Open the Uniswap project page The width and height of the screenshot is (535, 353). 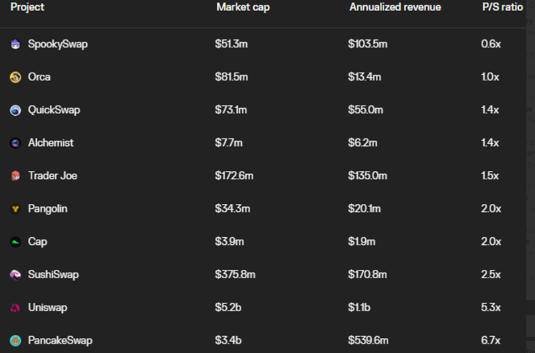[47, 308]
